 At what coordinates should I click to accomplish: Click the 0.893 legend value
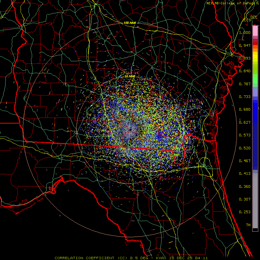pos(245,58)
